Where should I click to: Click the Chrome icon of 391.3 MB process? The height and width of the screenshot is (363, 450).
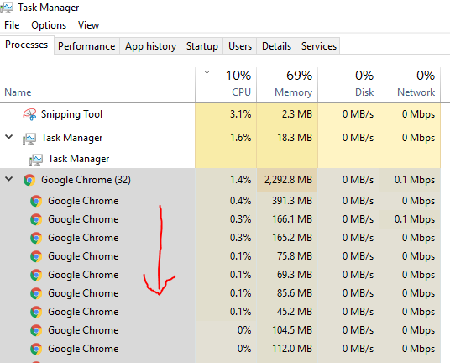pos(36,201)
